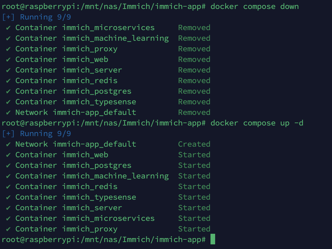This screenshot has width=332, height=249.
Task: Click checkmark beside started immich_machine_learning container
Action: pos(8,176)
